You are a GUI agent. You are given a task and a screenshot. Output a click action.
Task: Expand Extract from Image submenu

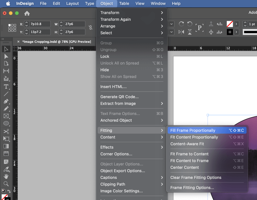(132, 103)
